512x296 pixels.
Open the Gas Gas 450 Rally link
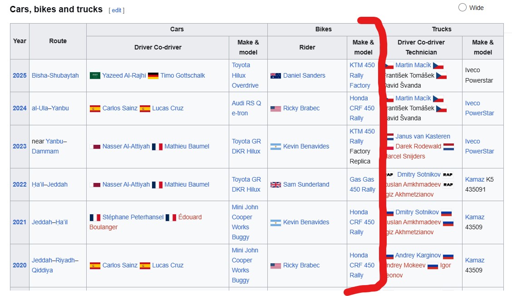coord(362,184)
